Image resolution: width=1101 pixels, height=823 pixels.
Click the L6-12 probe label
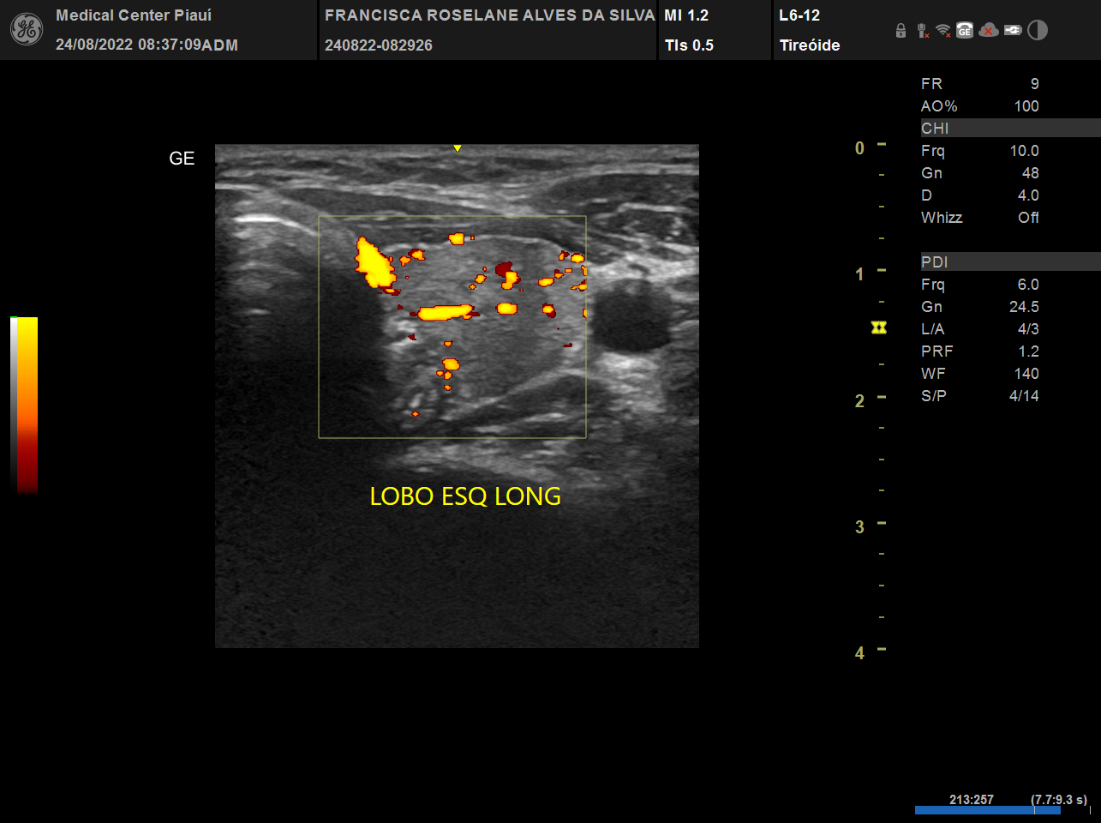tap(799, 15)
